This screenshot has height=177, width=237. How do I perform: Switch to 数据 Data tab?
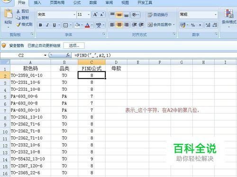click(x=93, y=2)
